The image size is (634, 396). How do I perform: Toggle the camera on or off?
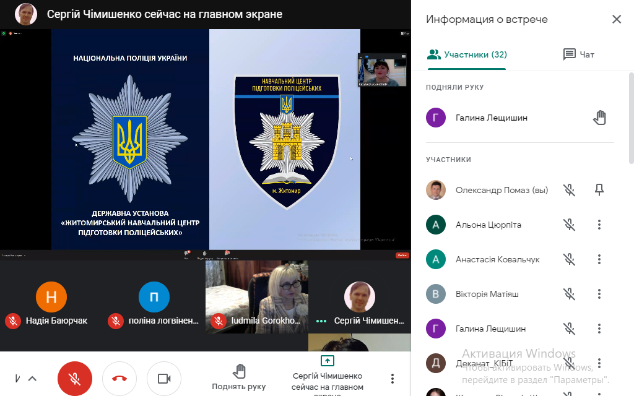coord(163,379)
